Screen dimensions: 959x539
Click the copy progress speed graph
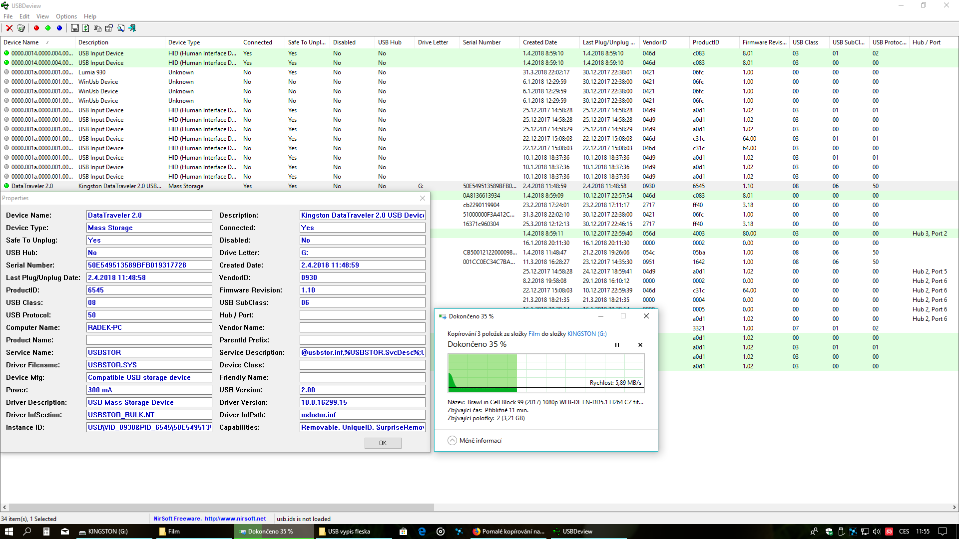(x=546, y=373)
